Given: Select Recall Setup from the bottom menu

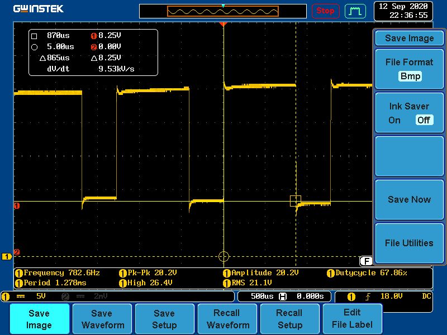Looking at the screenshot, I should [x=289, y=319].
